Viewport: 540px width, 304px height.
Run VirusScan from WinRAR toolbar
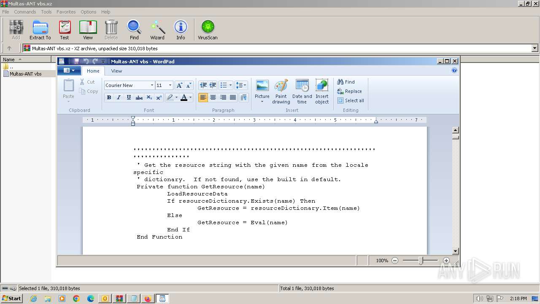208,30
